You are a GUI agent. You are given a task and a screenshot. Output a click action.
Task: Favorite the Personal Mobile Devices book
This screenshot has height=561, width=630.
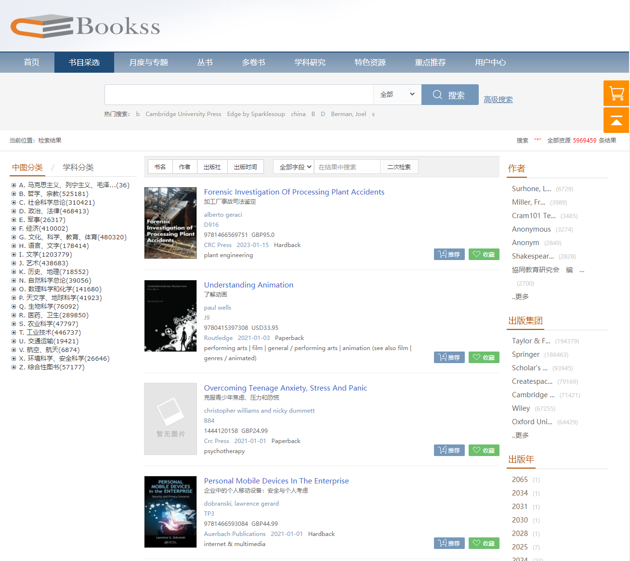(484, 543)
